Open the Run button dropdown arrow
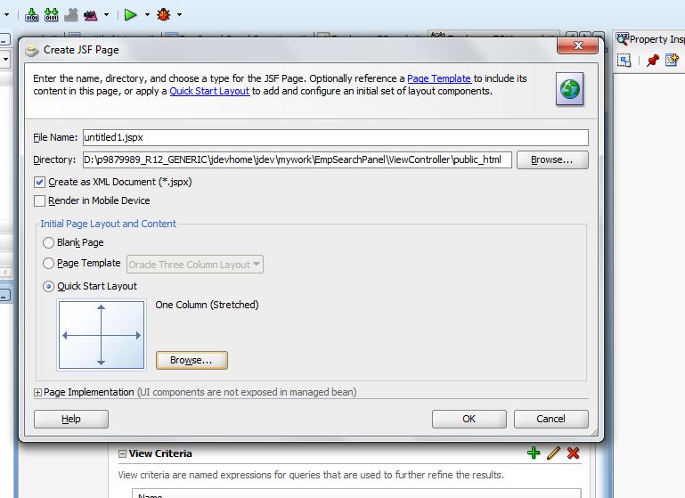This screenshot has height=498, width=685. click(x=147, y=15)
